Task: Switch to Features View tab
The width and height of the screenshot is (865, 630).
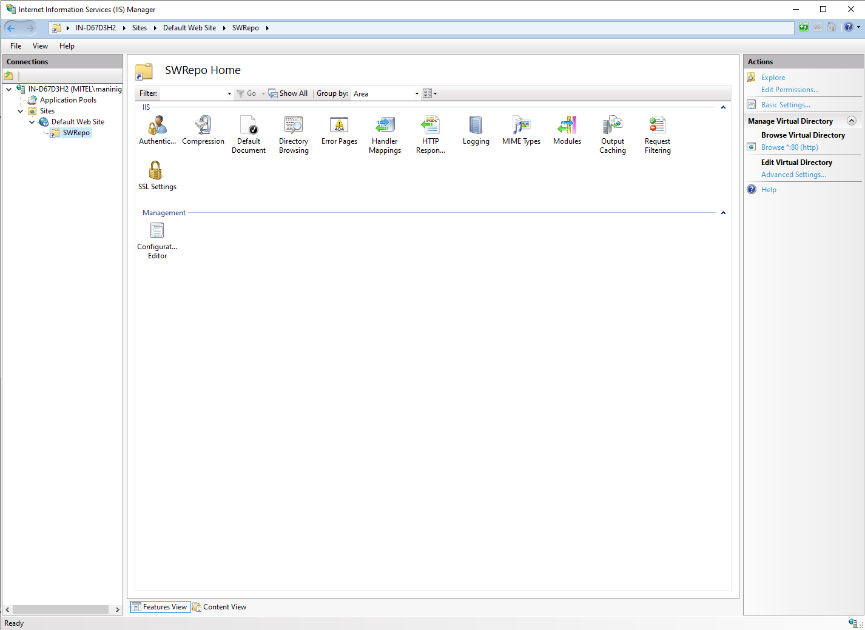Action: coord(160,607)
